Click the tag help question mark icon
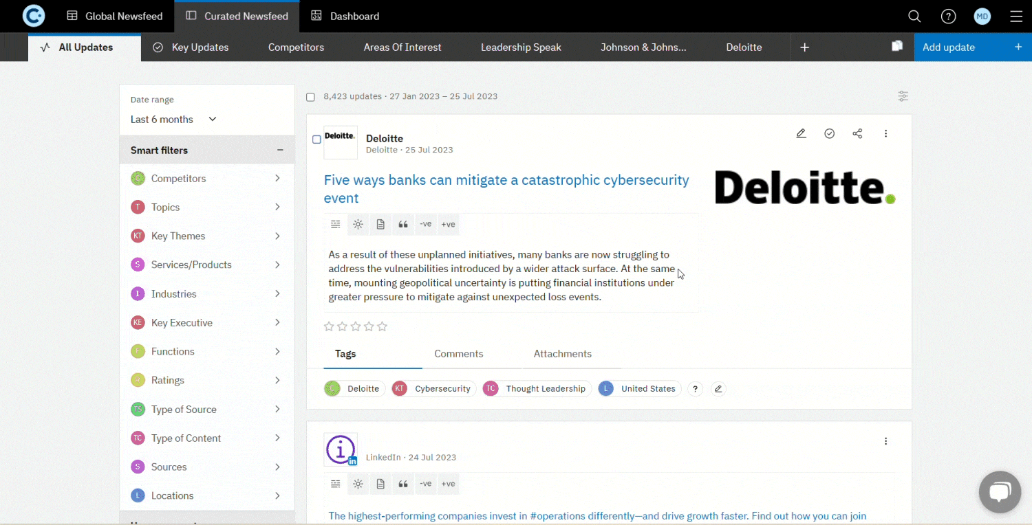Viewport: 1032px width, 525px height. pyautogui.click(x=696, y=389)
